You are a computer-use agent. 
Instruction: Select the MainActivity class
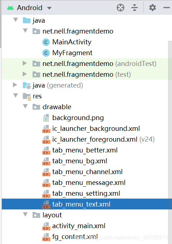[72, 42]
